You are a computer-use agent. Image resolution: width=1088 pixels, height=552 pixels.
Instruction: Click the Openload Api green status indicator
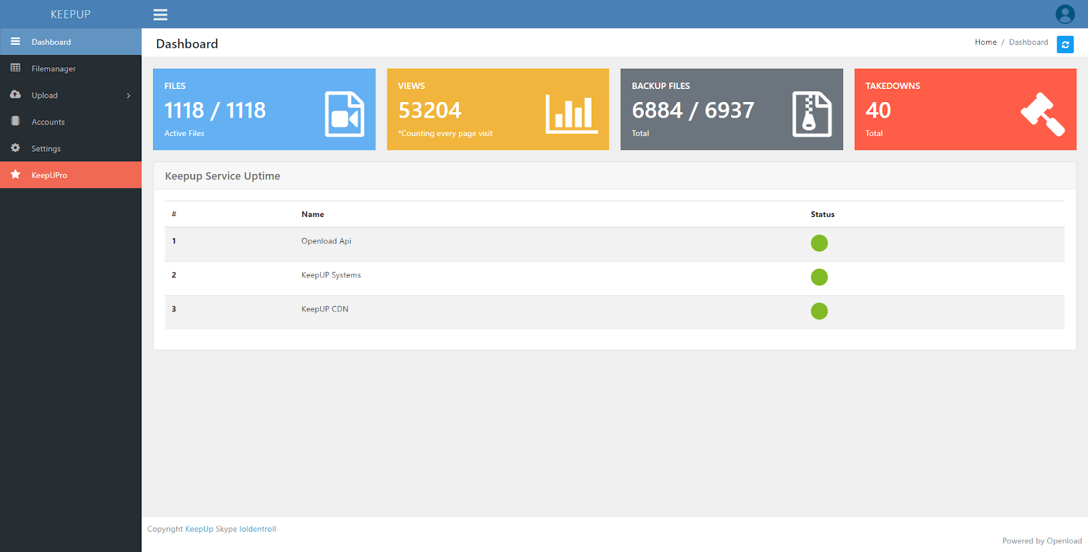pyautogui.click(x=819, y=243)
